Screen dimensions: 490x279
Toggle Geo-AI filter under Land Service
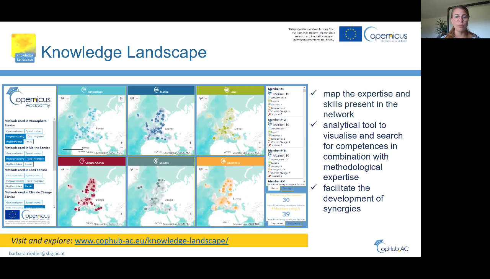click(x=28, y=186)
